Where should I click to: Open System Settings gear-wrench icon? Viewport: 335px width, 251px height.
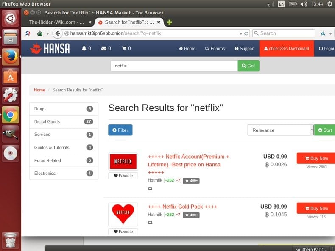[10, 95]
